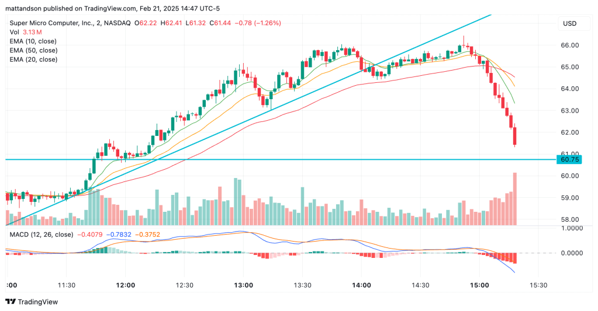Click the tallest red volume bar at right
Screen dimensions: 598x311
point(515,198)
